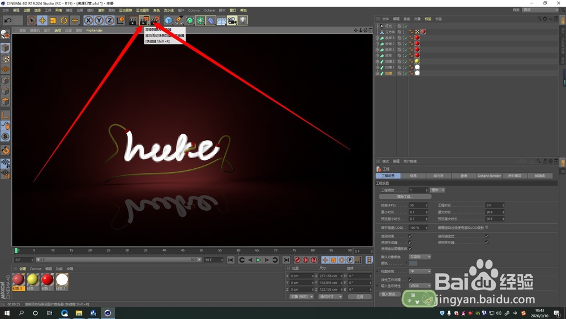The width and height of the screenshot is (566, 319).
Task: Toggle the X axis lock
Action: click(88, 20)
